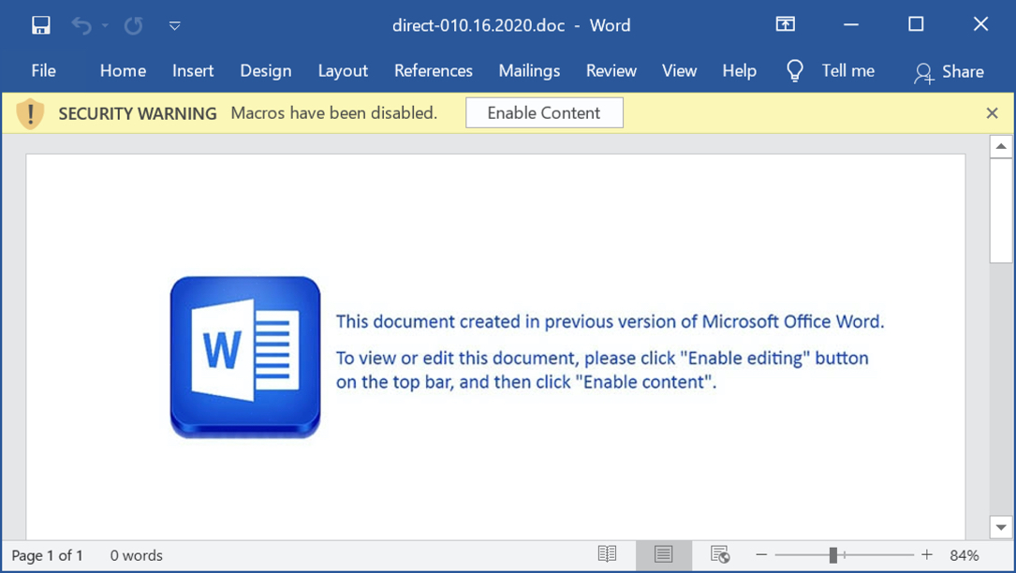Viewport: 1016px width, 573px height.
Task: Click the Redo/Repeat icon
Action: coord(134,25)
